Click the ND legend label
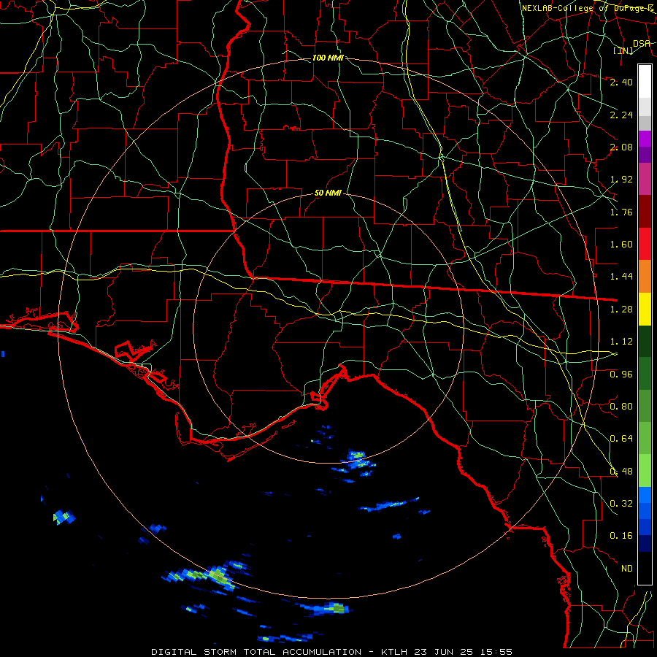The image size is (657, 657). point(627,569)
